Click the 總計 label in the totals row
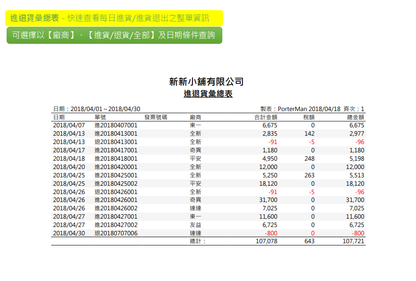Screen dimensions: 416x281 [x=198, y=241]
